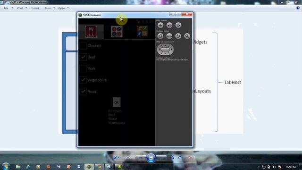Uncheck the Beef checkbox

[83, 57]
